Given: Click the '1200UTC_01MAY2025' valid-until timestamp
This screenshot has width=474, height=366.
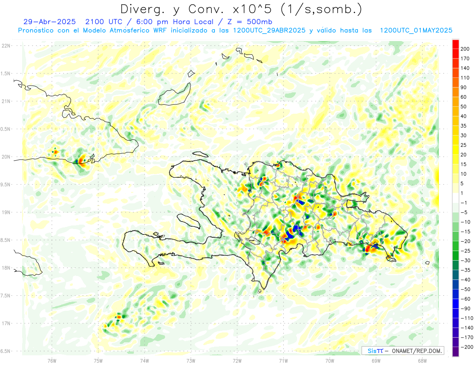Looking at the screenshot, I should pos(416,30).
